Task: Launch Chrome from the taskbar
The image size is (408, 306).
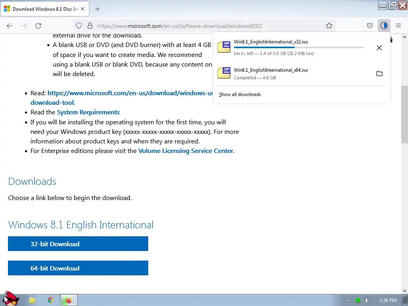Action: (51, 300)
